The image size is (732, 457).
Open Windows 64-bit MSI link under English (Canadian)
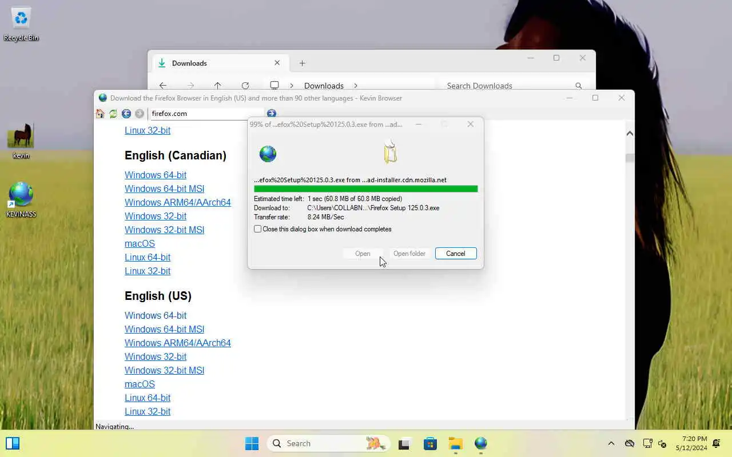point(164,189)
